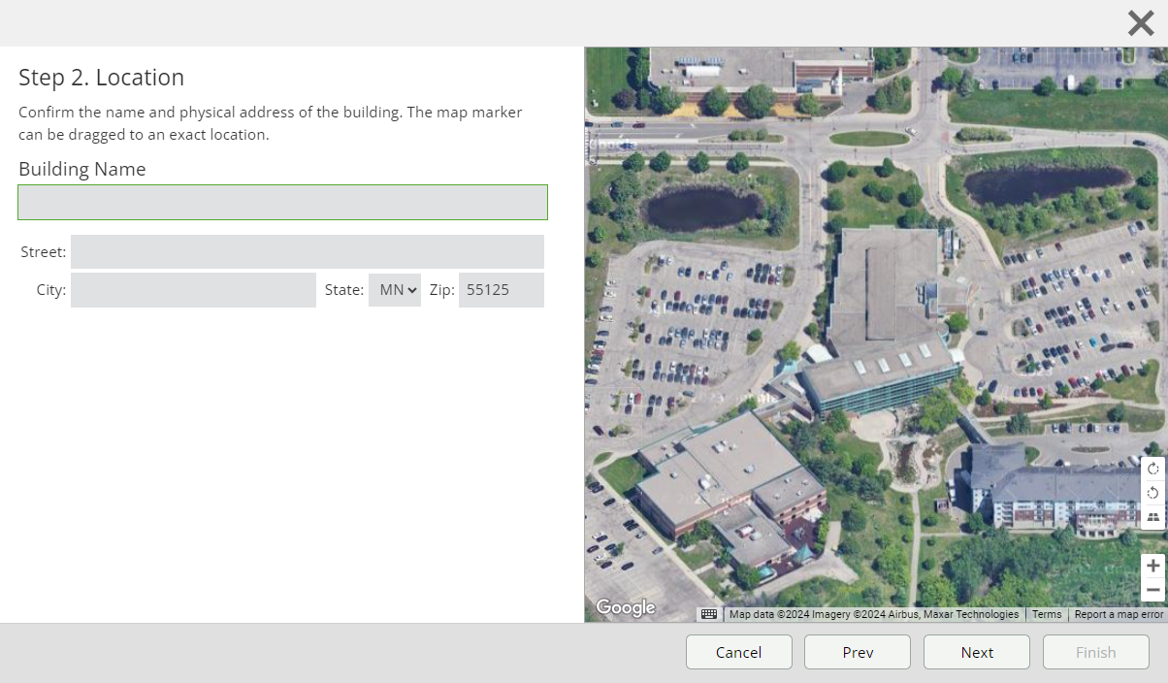Screen dimensions: 1168x683
Task: Click into the Building Name field
Action: [x=282, y=202]
